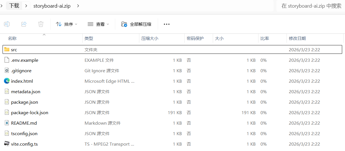Click the search box for storyboard-ai.zip
Screen dimensions: 345x151
click(311, 6)
